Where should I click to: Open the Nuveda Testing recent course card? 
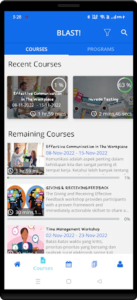coord(103,97)
